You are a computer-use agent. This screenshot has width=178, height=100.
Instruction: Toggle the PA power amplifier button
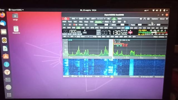[x=108, y=19]
